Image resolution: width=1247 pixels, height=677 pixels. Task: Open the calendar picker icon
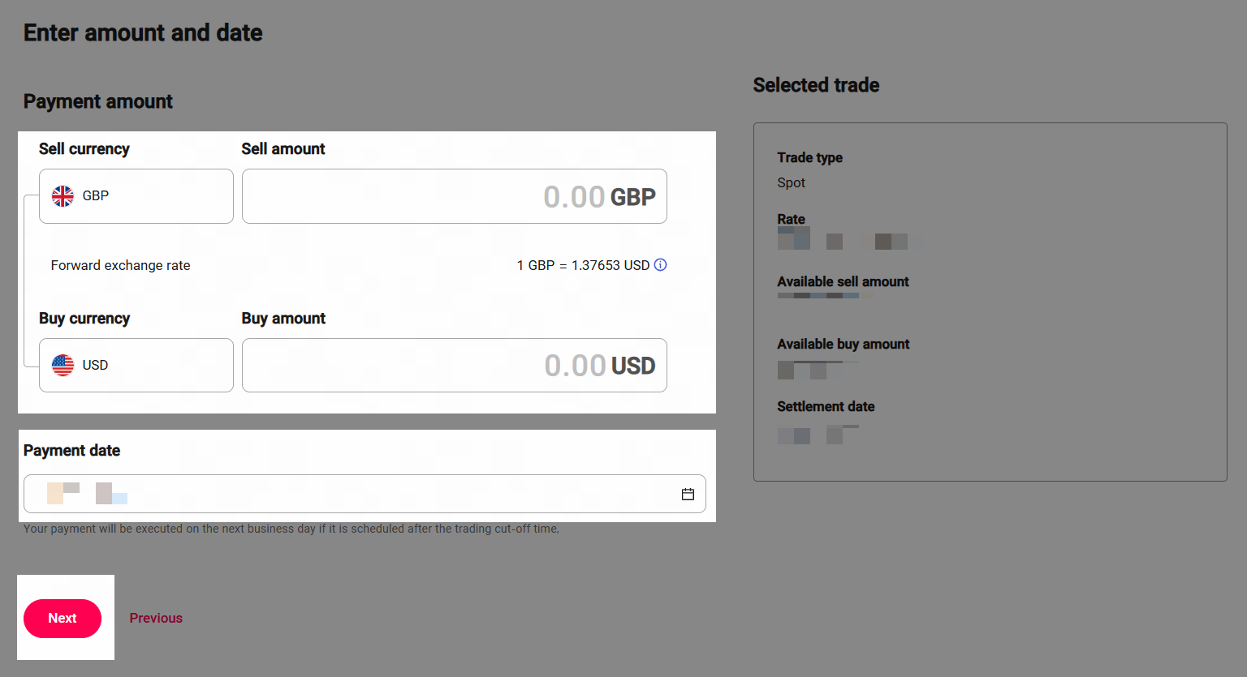tap(688, 494)
